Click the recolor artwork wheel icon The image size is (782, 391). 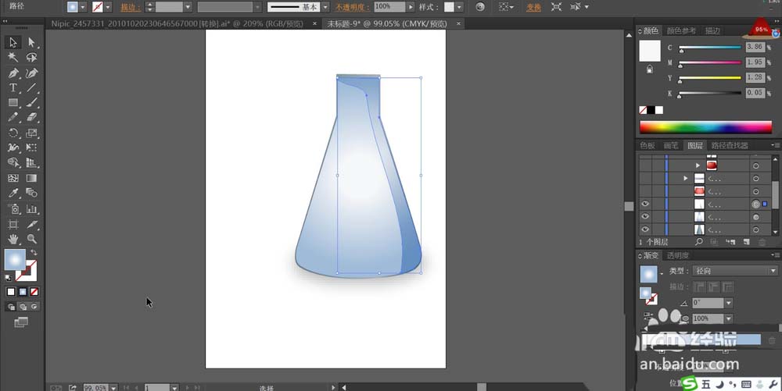(x=480, y=7)
